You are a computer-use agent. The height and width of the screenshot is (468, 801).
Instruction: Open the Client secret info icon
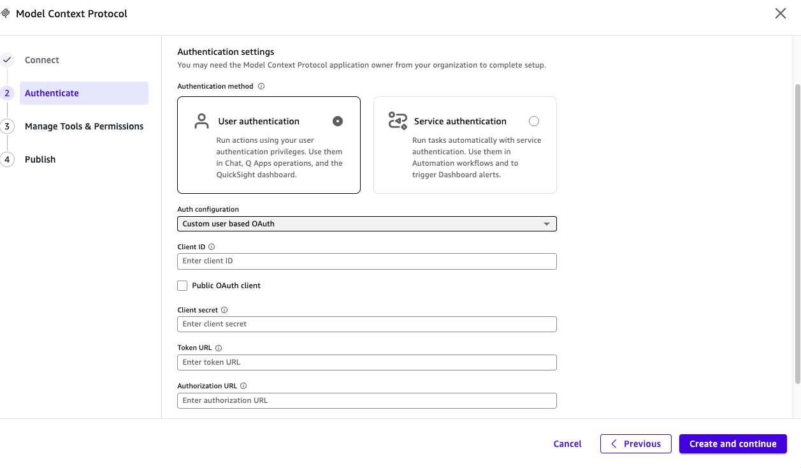point(224,310)
